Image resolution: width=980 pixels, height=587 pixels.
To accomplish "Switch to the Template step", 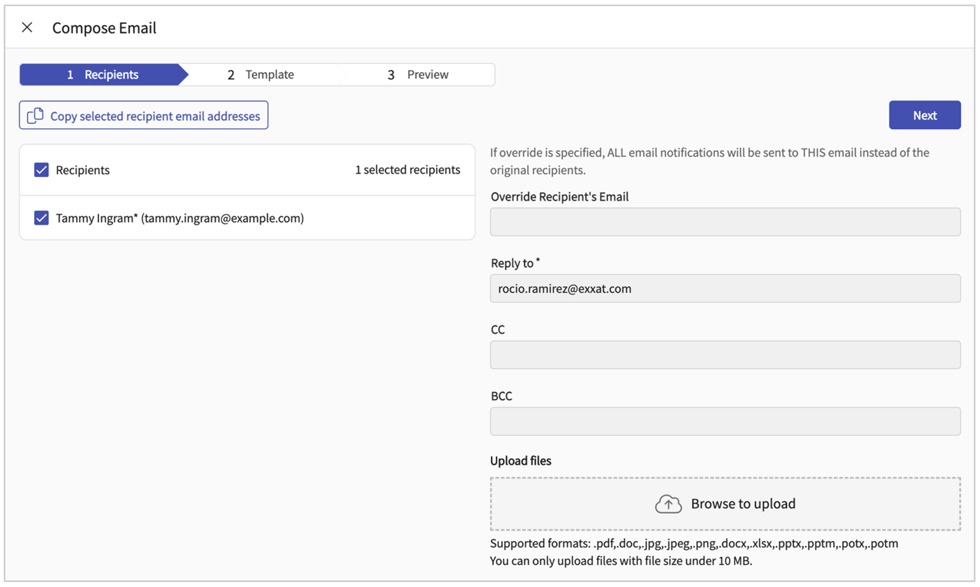I will click(260, 74).
